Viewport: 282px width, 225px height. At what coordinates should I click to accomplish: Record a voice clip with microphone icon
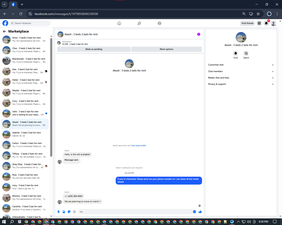59,211
